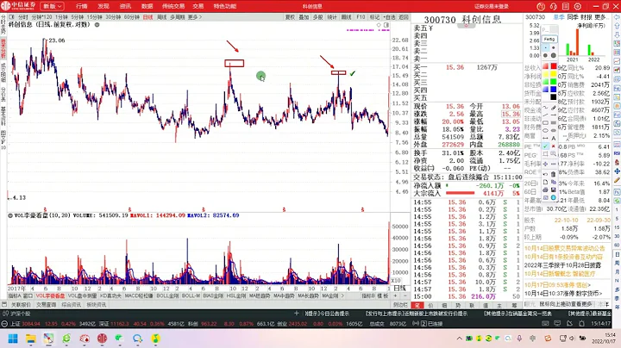The height and width of the screenshot is (348, 621).
Task: Switch financial view to 同季
Action: tap(573, 17)
